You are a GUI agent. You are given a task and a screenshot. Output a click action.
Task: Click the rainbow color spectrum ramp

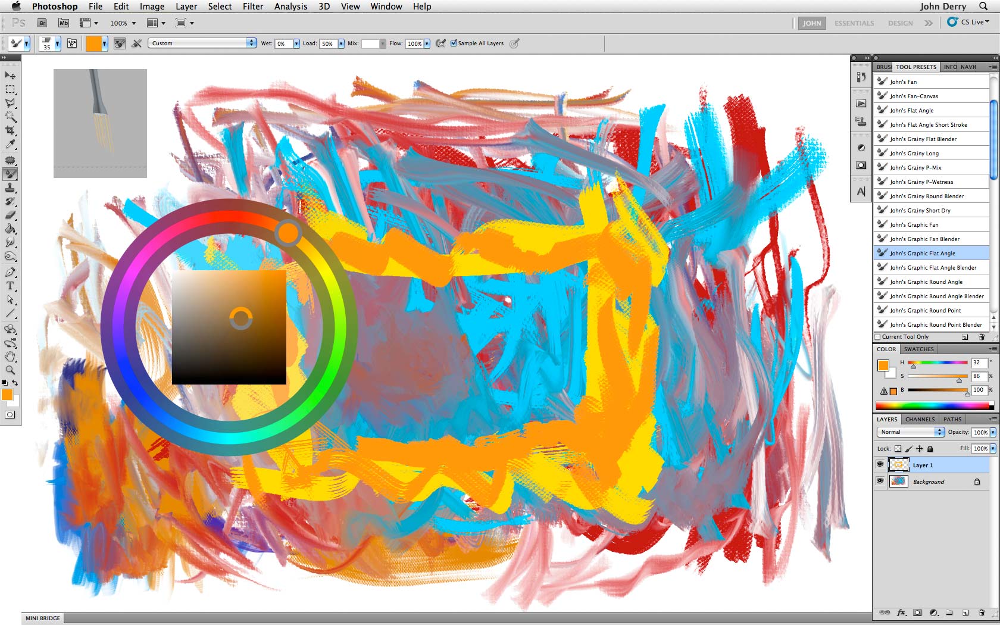[x=932, y=406]
